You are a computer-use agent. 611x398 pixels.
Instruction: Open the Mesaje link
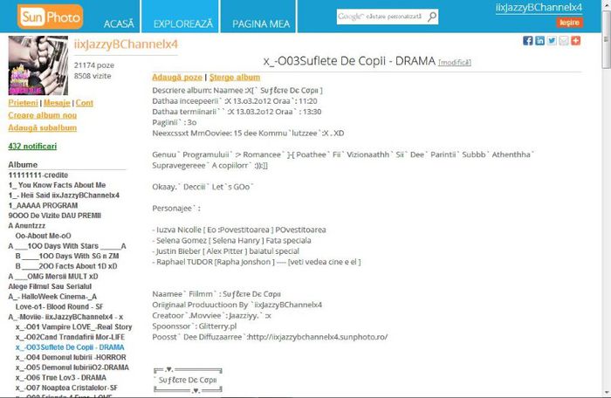pos(58,103)
